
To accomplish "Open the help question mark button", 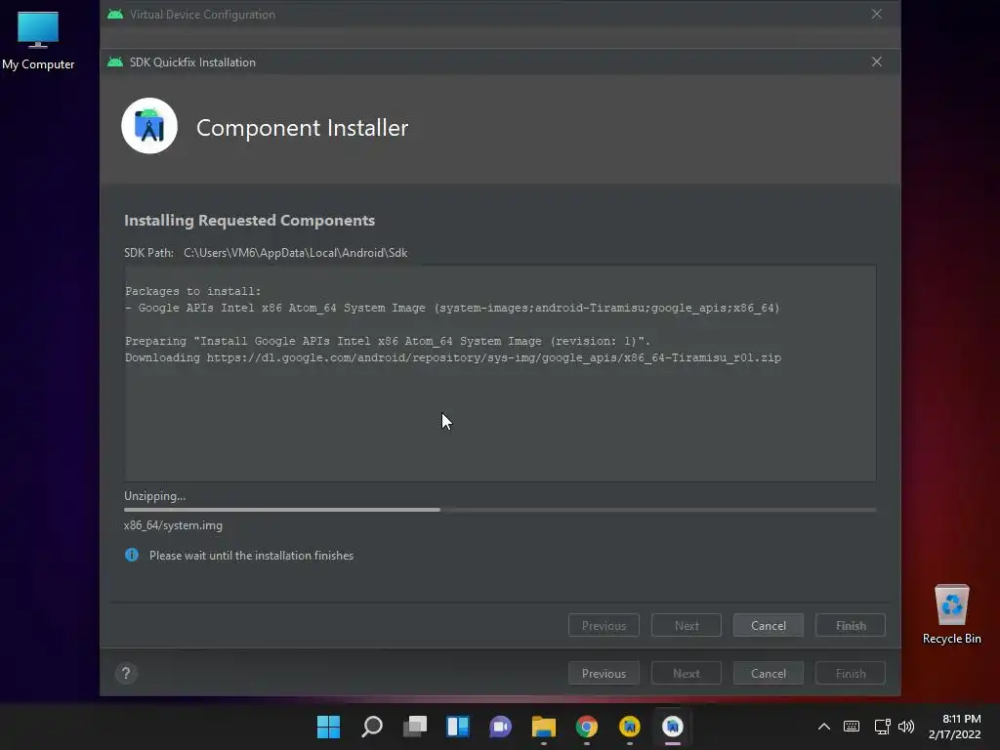I will [126, 674].
